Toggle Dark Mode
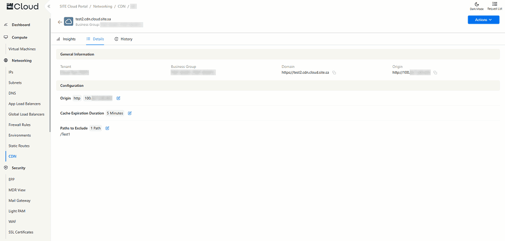 point(476,6)
